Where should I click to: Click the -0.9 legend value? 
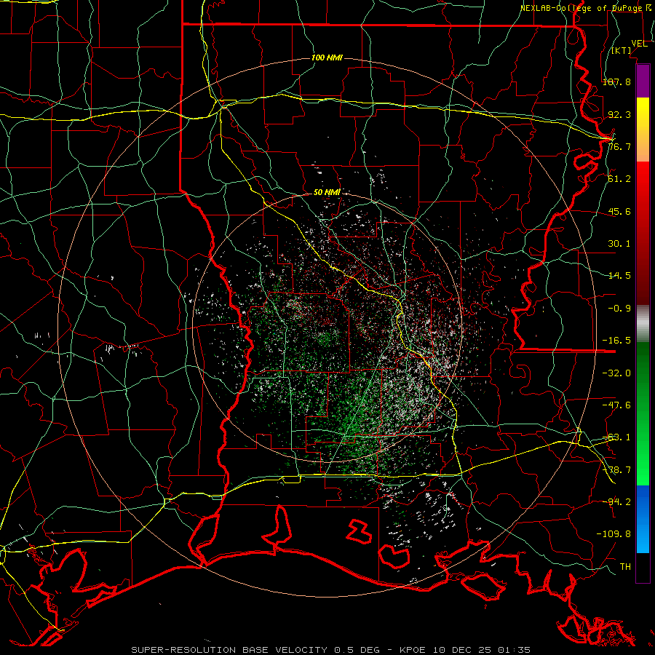click(x=619, y=309)
